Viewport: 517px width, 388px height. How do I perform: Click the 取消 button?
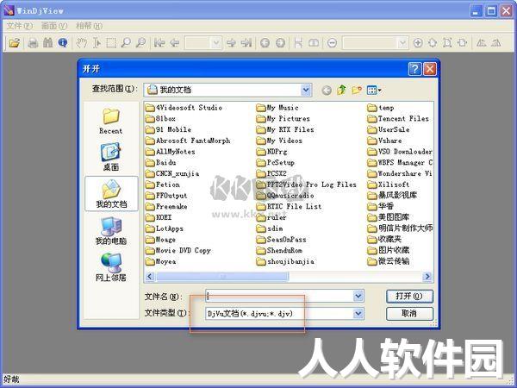tap(409, 314)
